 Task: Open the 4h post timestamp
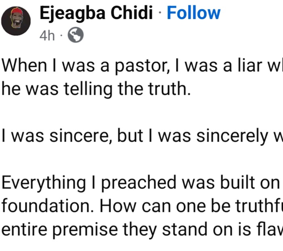click(x=47, y=36)
